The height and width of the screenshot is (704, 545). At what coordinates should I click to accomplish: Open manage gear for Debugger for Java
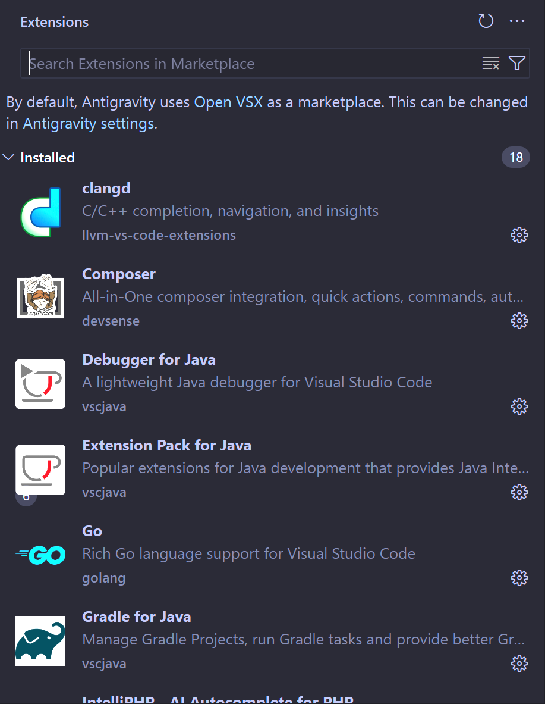pos(519,406)
